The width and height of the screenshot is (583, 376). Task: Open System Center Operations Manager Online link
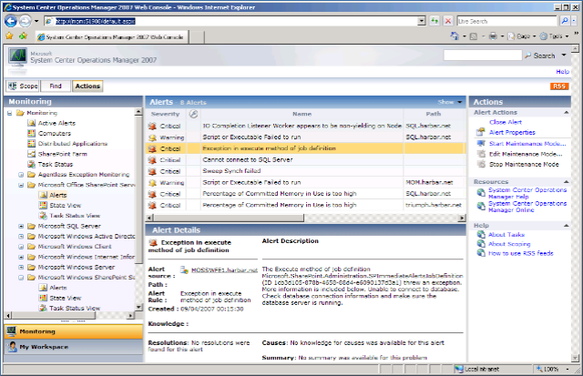click(527, 207)
